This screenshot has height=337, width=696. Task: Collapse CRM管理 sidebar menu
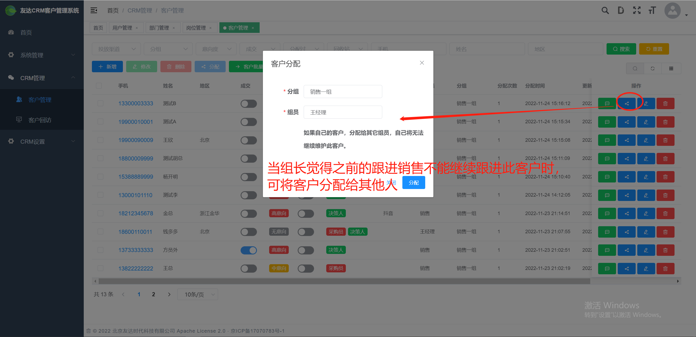[42, 78]
